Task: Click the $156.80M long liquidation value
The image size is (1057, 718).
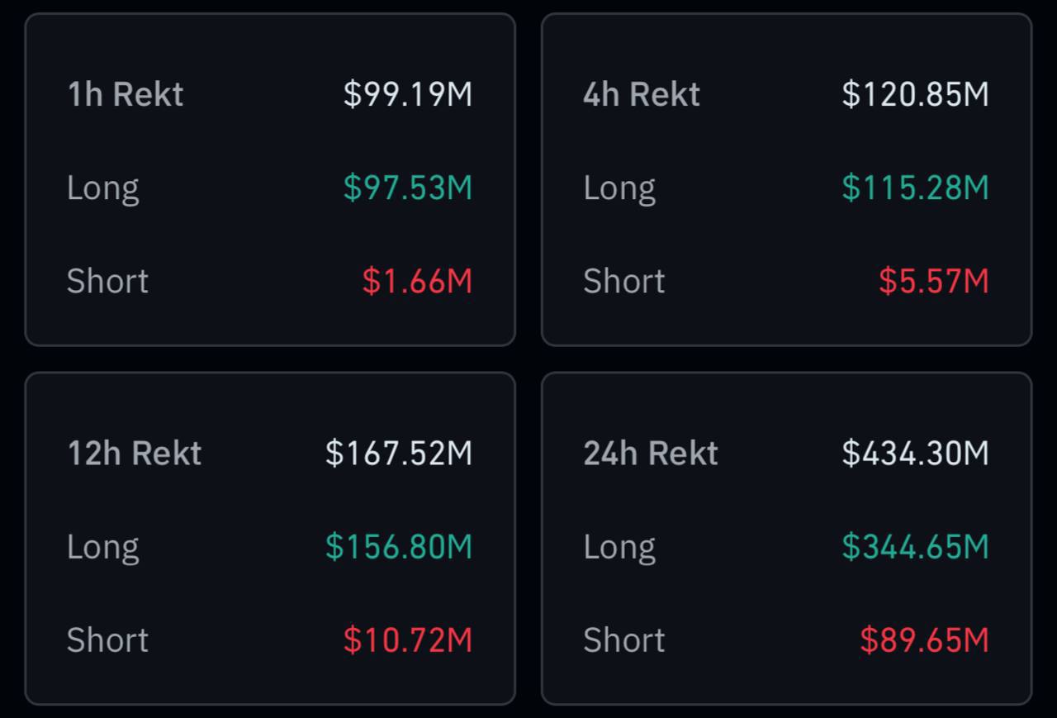Action: tap(399, 546)
